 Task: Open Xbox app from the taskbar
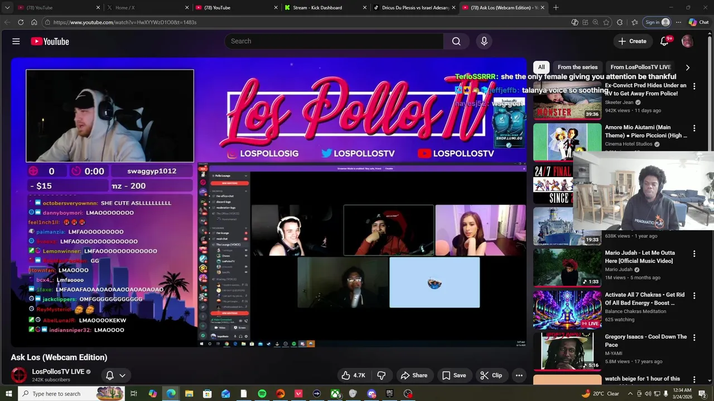[335, 394]
